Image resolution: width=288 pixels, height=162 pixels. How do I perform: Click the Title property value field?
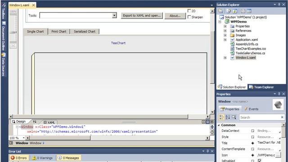click(269, 143)
